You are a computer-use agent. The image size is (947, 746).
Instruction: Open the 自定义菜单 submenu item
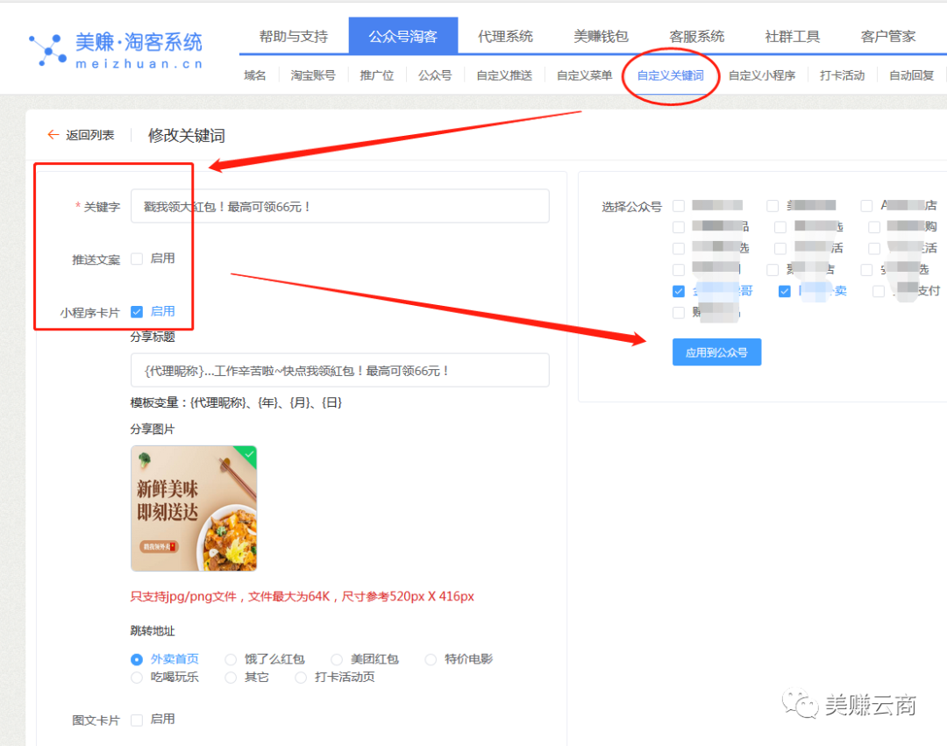[584, 75]
